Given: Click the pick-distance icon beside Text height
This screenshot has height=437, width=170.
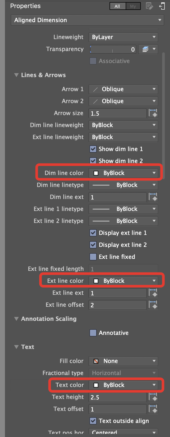Looking at the screenshot, I should [153, 397].
